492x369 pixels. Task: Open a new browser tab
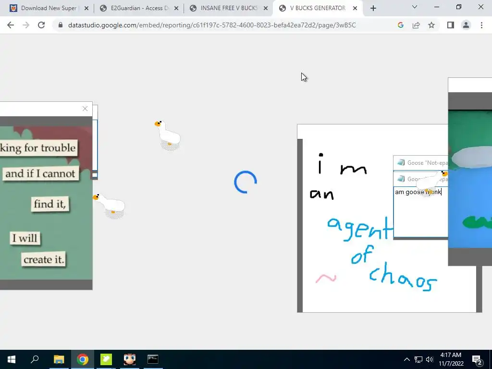[x=373, y=8]
